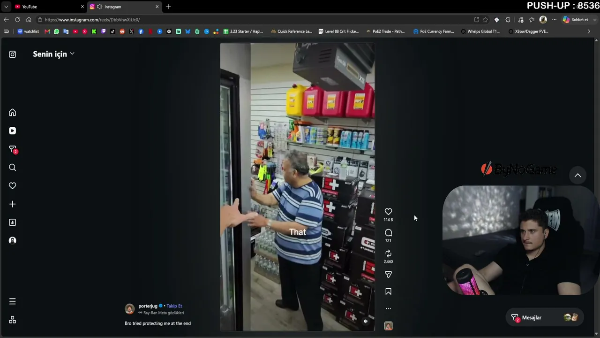Repost the reel with the arrows icon
This screenshot has width=600, height=338.
click(388, 253)
